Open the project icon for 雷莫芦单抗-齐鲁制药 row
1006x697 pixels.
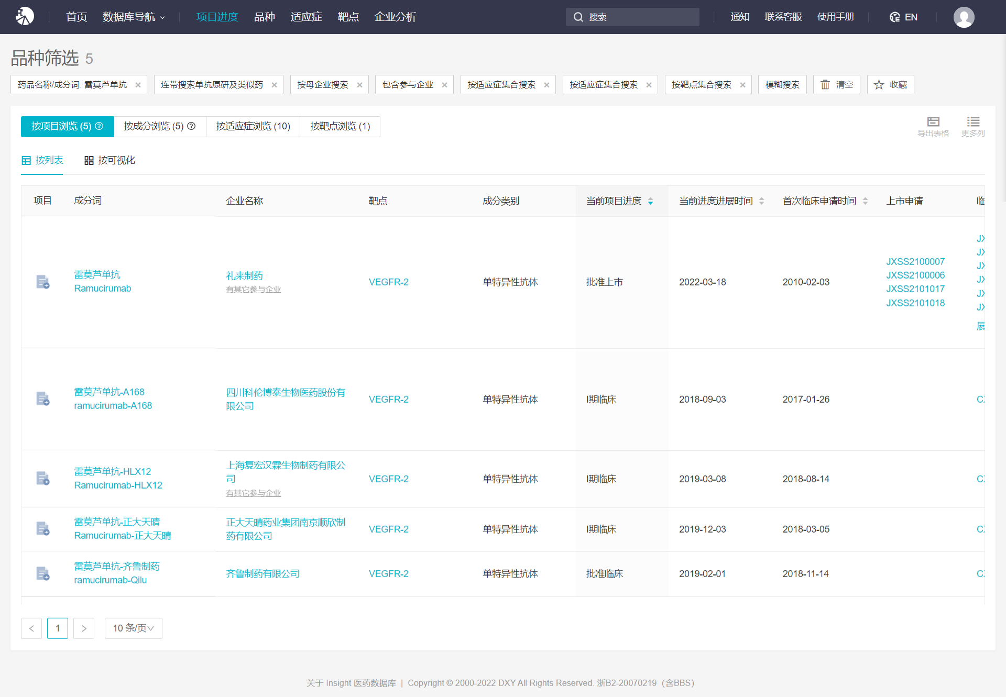(43, 573)
